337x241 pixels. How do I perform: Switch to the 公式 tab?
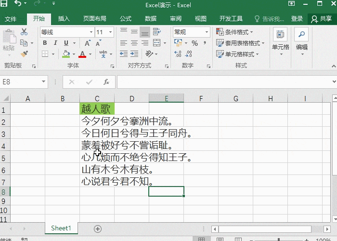point(126,19)
